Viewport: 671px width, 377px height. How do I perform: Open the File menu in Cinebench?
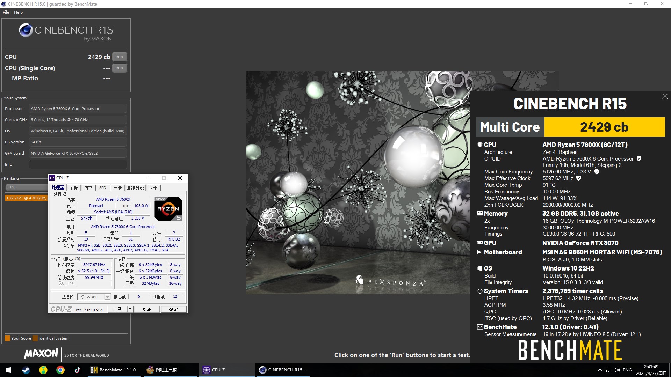pos(6,12)
